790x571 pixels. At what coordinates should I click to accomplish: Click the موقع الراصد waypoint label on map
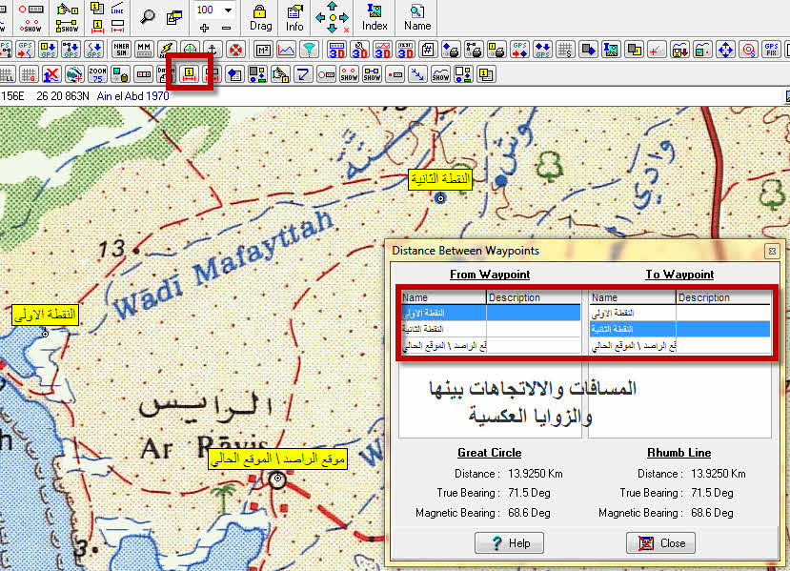(x=277, y=459)
